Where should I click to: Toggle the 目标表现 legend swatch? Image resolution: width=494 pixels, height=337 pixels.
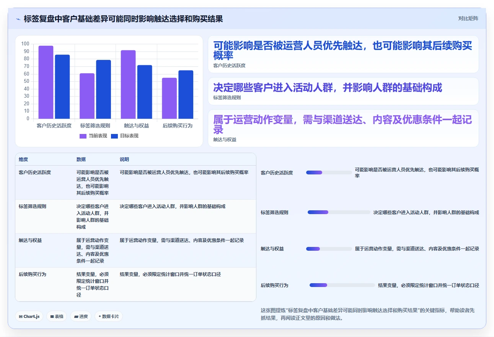click(x=114, y=136)
